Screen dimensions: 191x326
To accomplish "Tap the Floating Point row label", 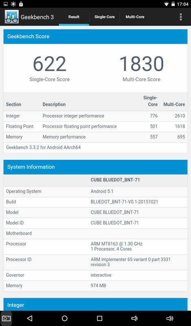I will (20, 126).
